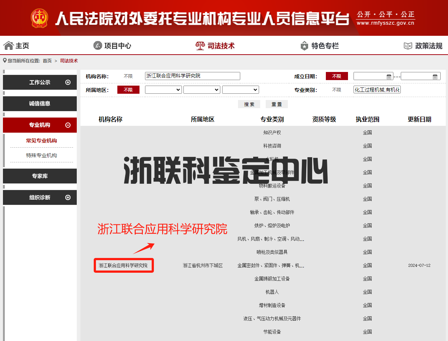Screen dimensions: 448x341
Task: Open the second 所属地区 city dropdown
Action: [x=202, y=90]
